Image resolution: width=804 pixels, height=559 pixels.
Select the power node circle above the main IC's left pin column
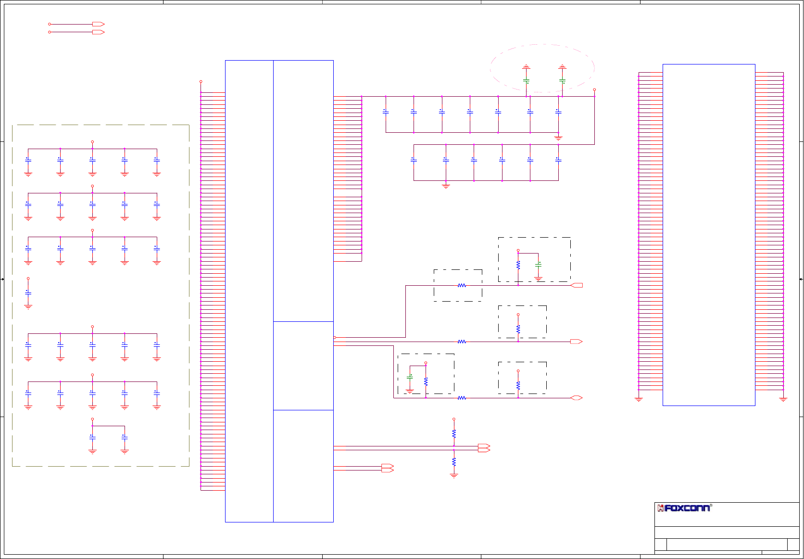[x=201, y=82]
